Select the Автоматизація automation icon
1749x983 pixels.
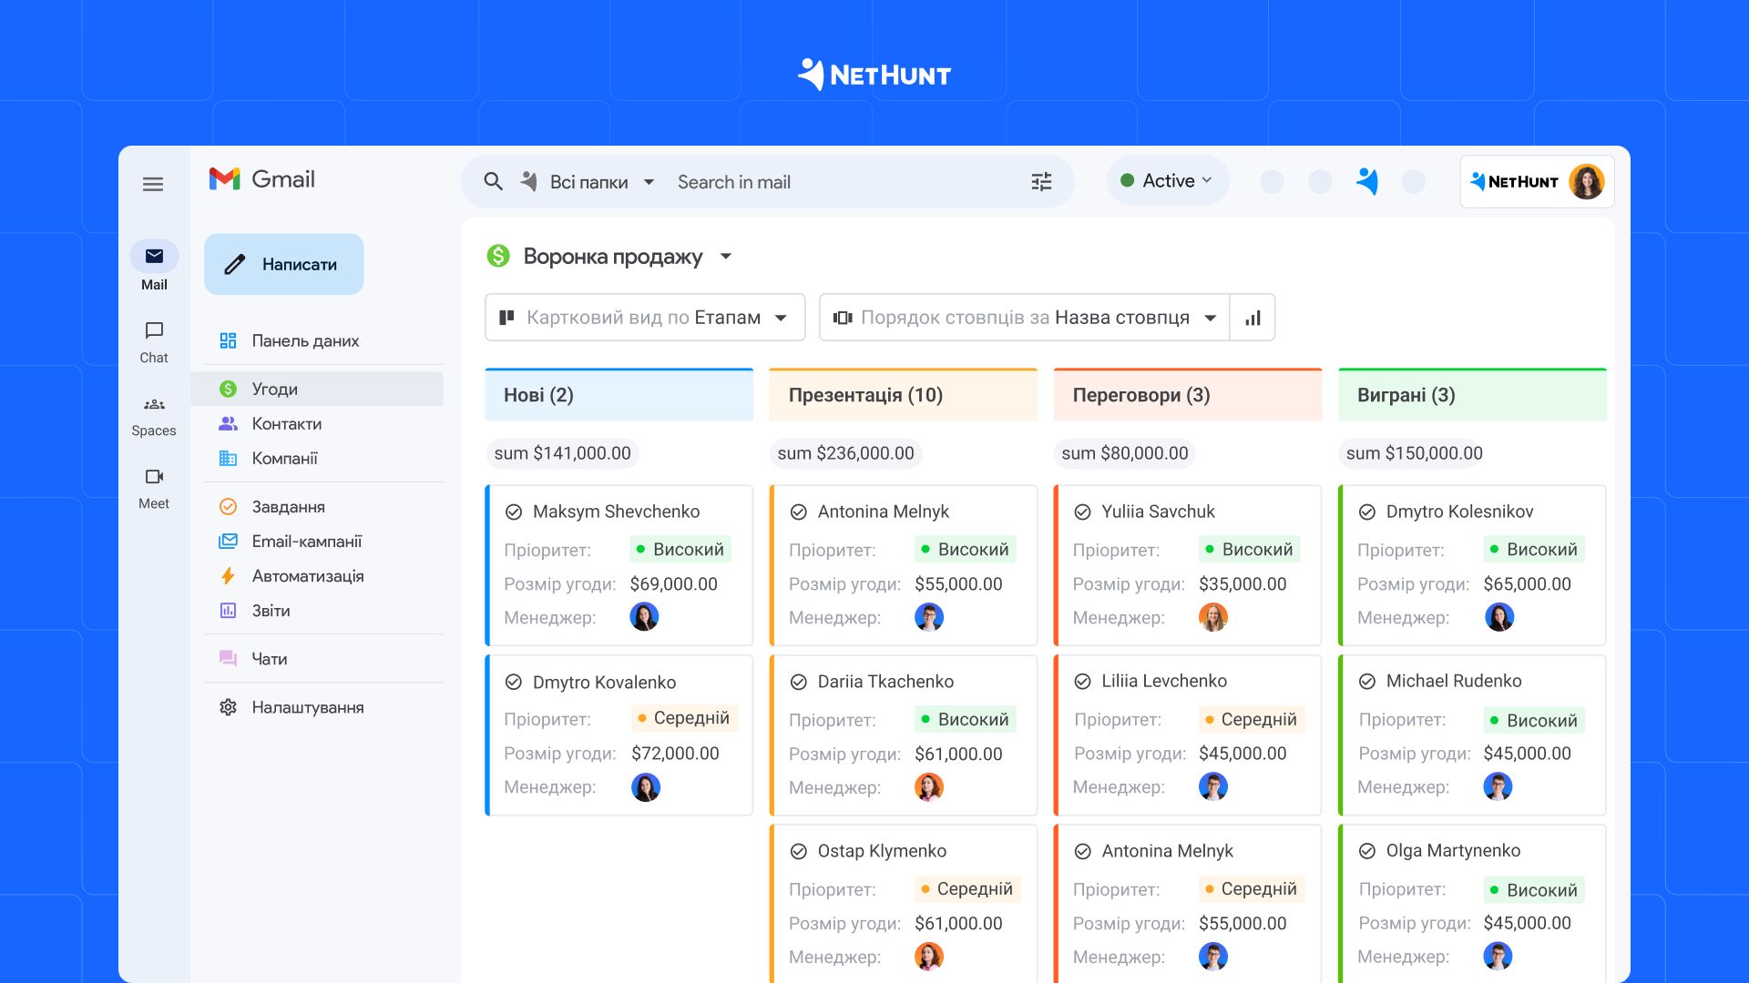coord(230,576)
